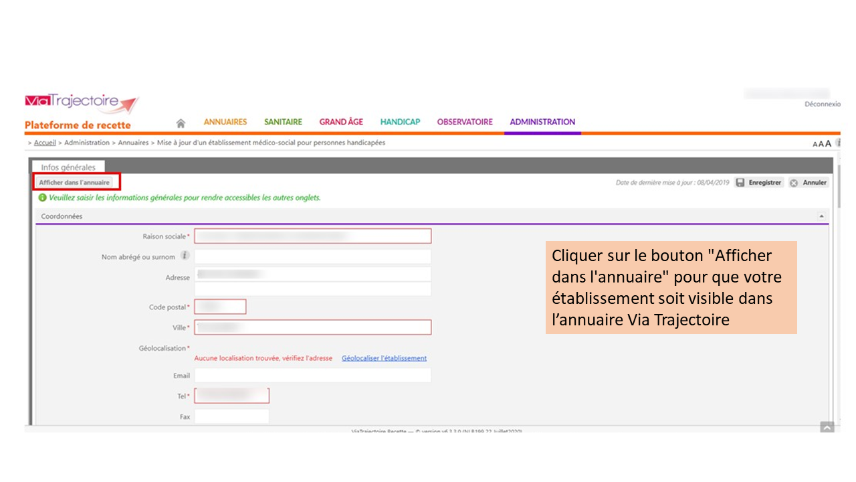Open the GRAND ÂGE menu

(x=341, y=122)
